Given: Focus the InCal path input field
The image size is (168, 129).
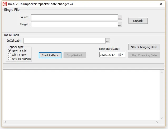Looking at the screenshot, I should coord(65,41).
